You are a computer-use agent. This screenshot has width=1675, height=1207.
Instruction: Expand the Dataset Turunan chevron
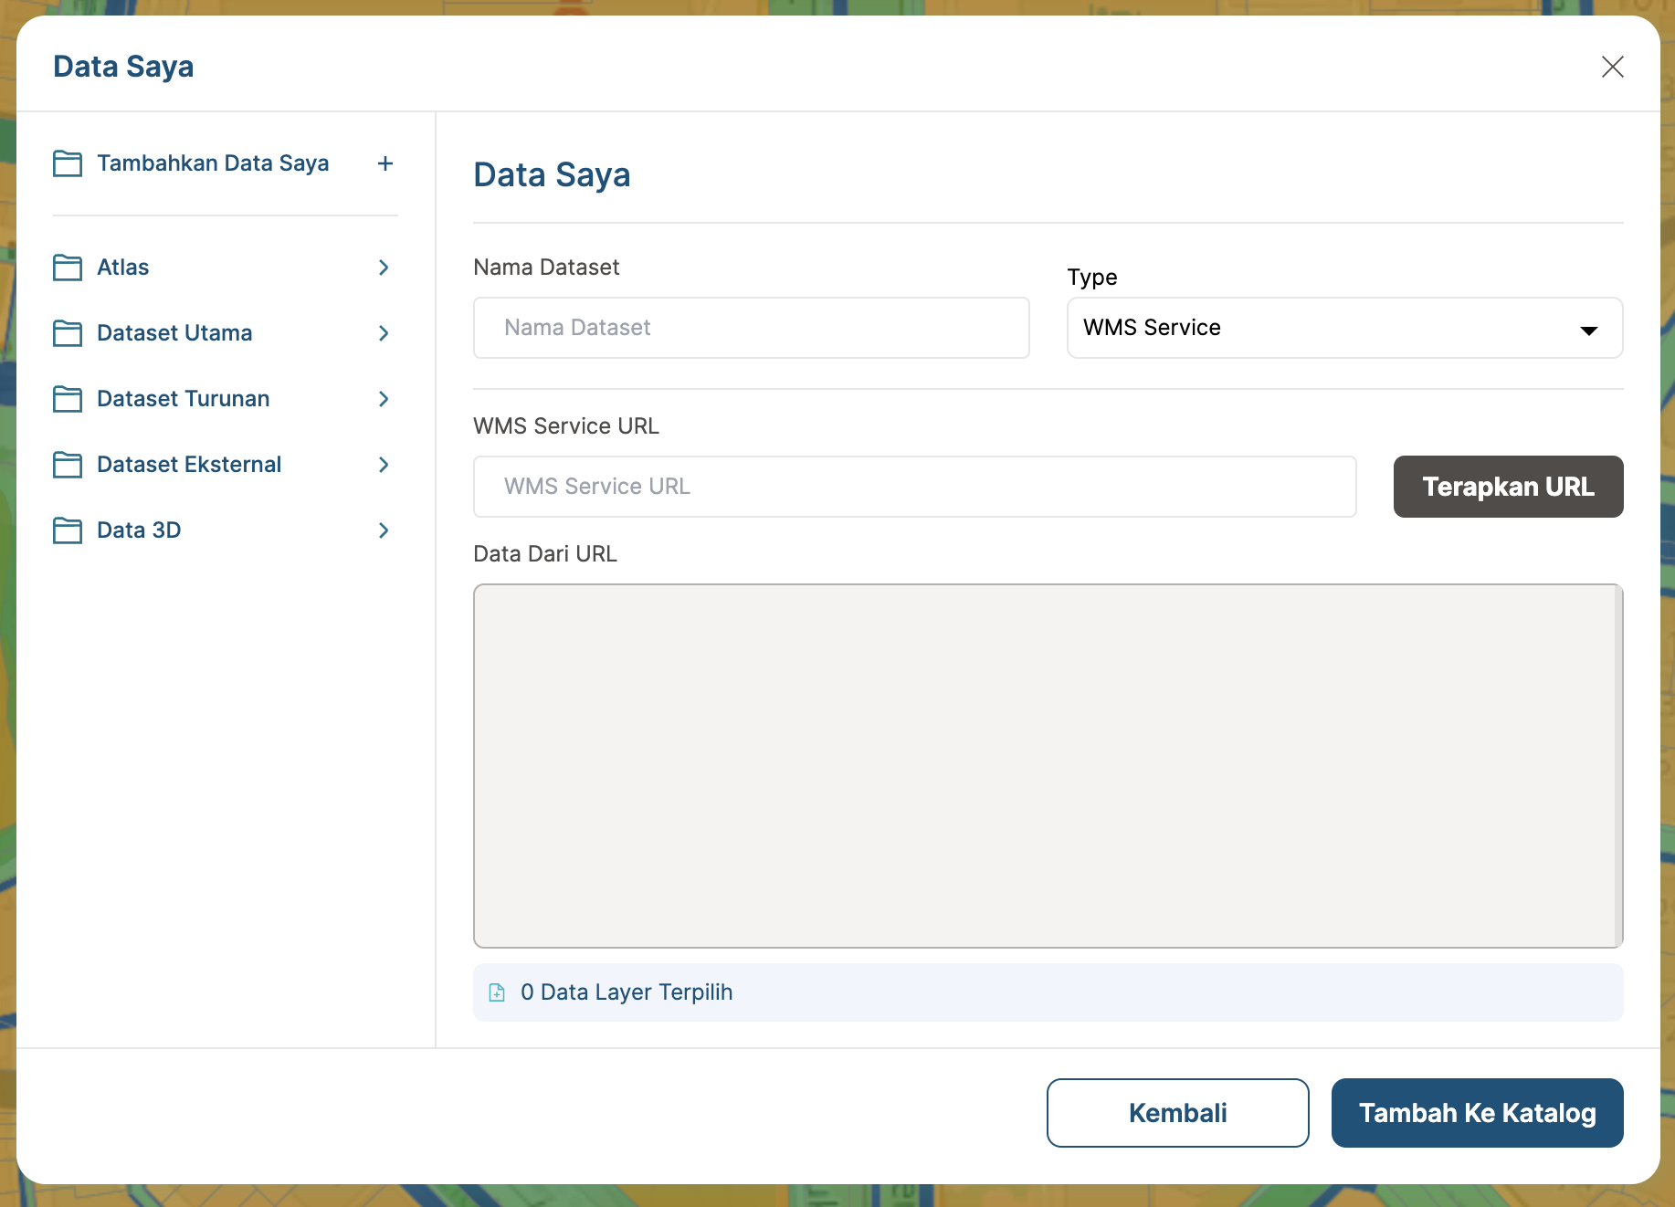[384, 399]
